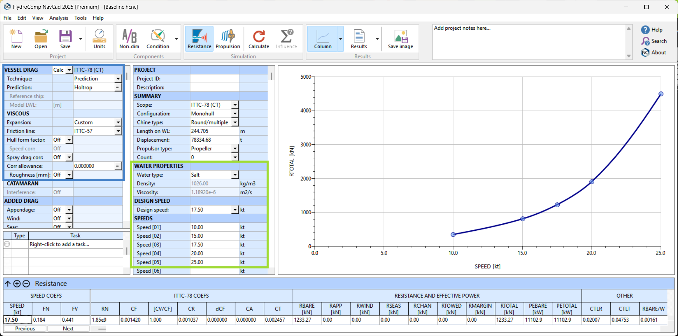Viewport: 678px width, 336px height.
Task: Open the View menu
Action: tap(37, 18)
